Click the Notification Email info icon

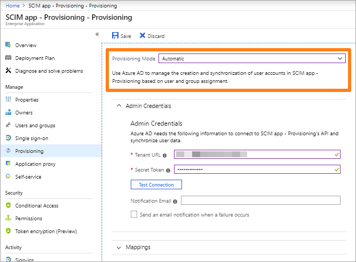tap(175, 202)
